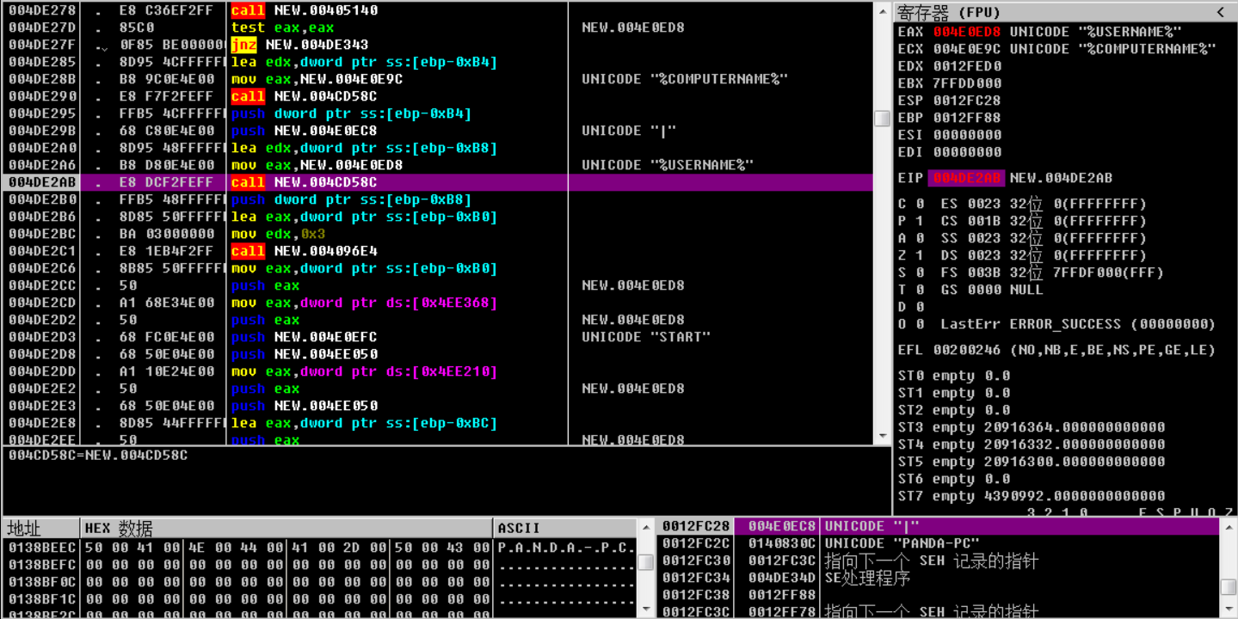
Task: Select the call at address 004DE290
Action: (x=437, y=96)
